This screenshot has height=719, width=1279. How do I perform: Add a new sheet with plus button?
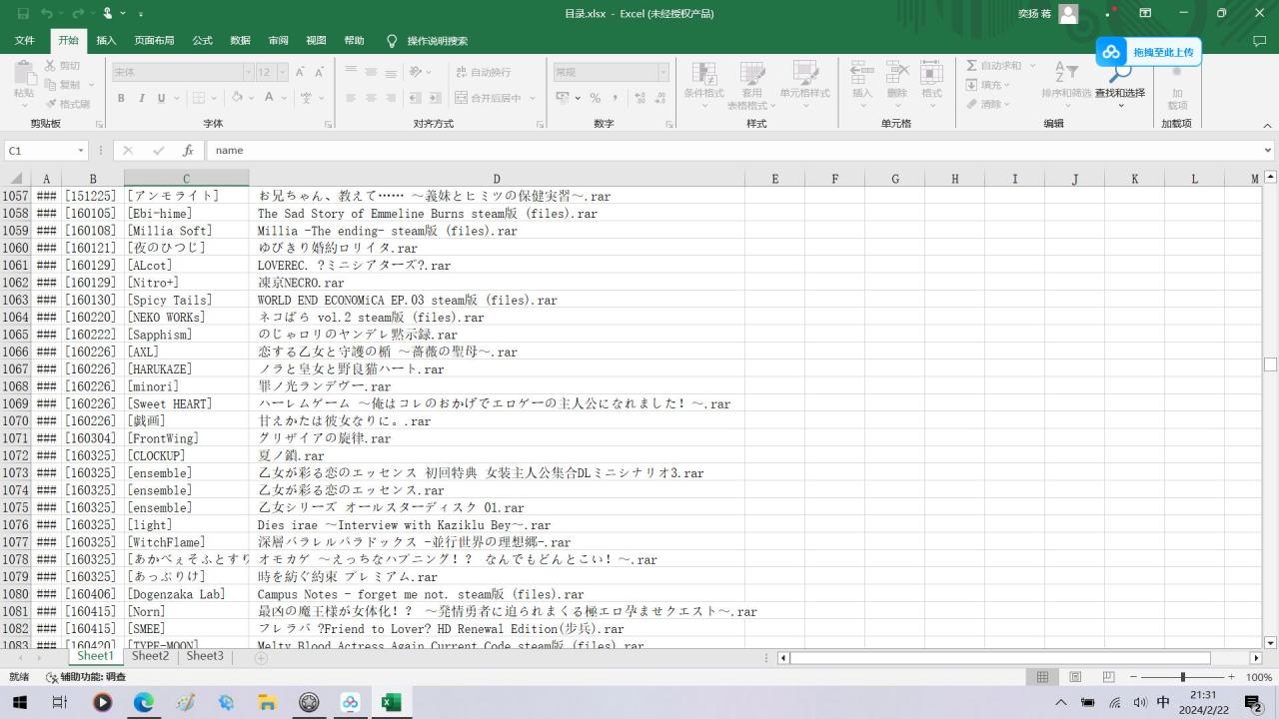point(261,658)
